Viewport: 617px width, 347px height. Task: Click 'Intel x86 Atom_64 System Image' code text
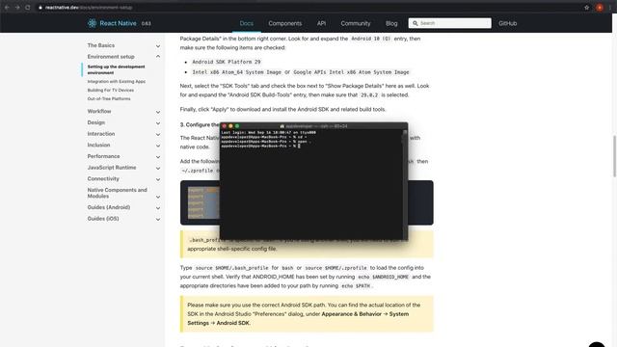tap(236, 72)
